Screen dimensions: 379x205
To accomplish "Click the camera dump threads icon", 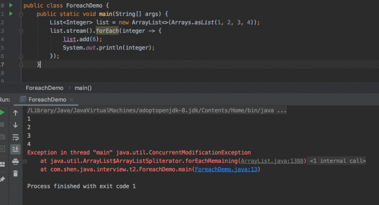I will [2, 137].
